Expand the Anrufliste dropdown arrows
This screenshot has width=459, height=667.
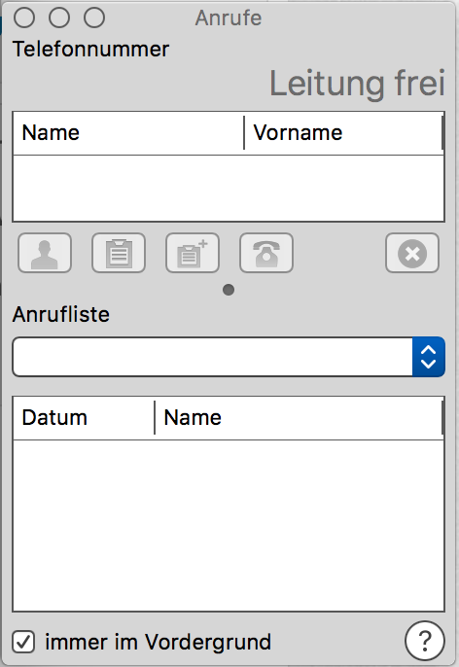[429, 357]
